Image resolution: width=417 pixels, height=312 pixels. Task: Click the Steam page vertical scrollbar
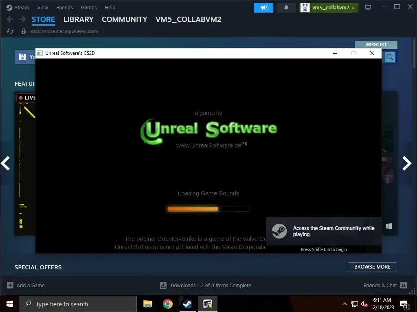[414, 53]
